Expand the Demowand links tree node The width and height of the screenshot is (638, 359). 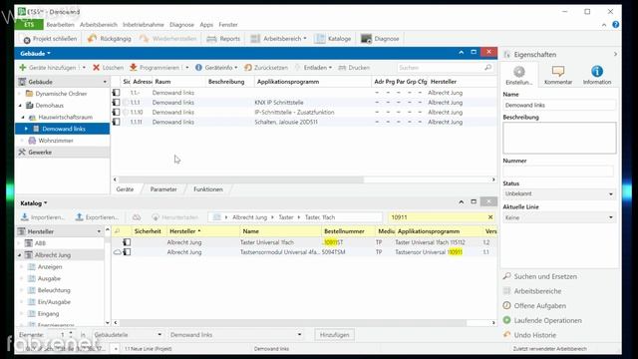[x=26, y=129]
